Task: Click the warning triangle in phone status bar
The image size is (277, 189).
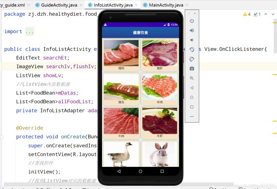Action: click(x=105, y=24)
